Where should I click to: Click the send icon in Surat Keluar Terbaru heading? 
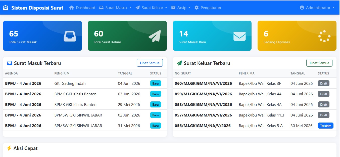pos(179,63)
